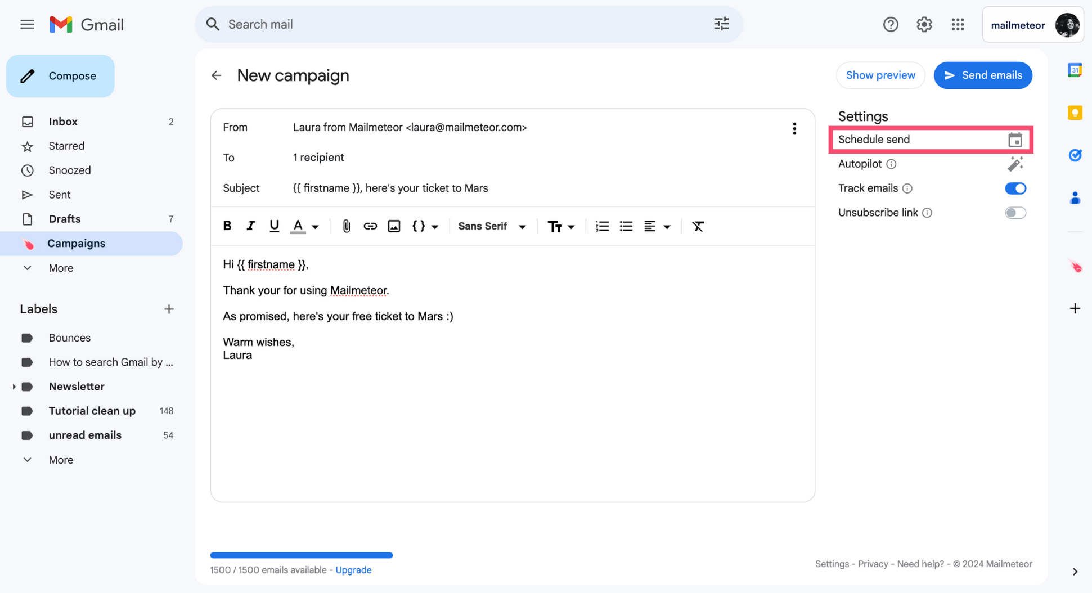Open the text alignment dropdown
Screen dimensions: 1092x593
point(657,226)
